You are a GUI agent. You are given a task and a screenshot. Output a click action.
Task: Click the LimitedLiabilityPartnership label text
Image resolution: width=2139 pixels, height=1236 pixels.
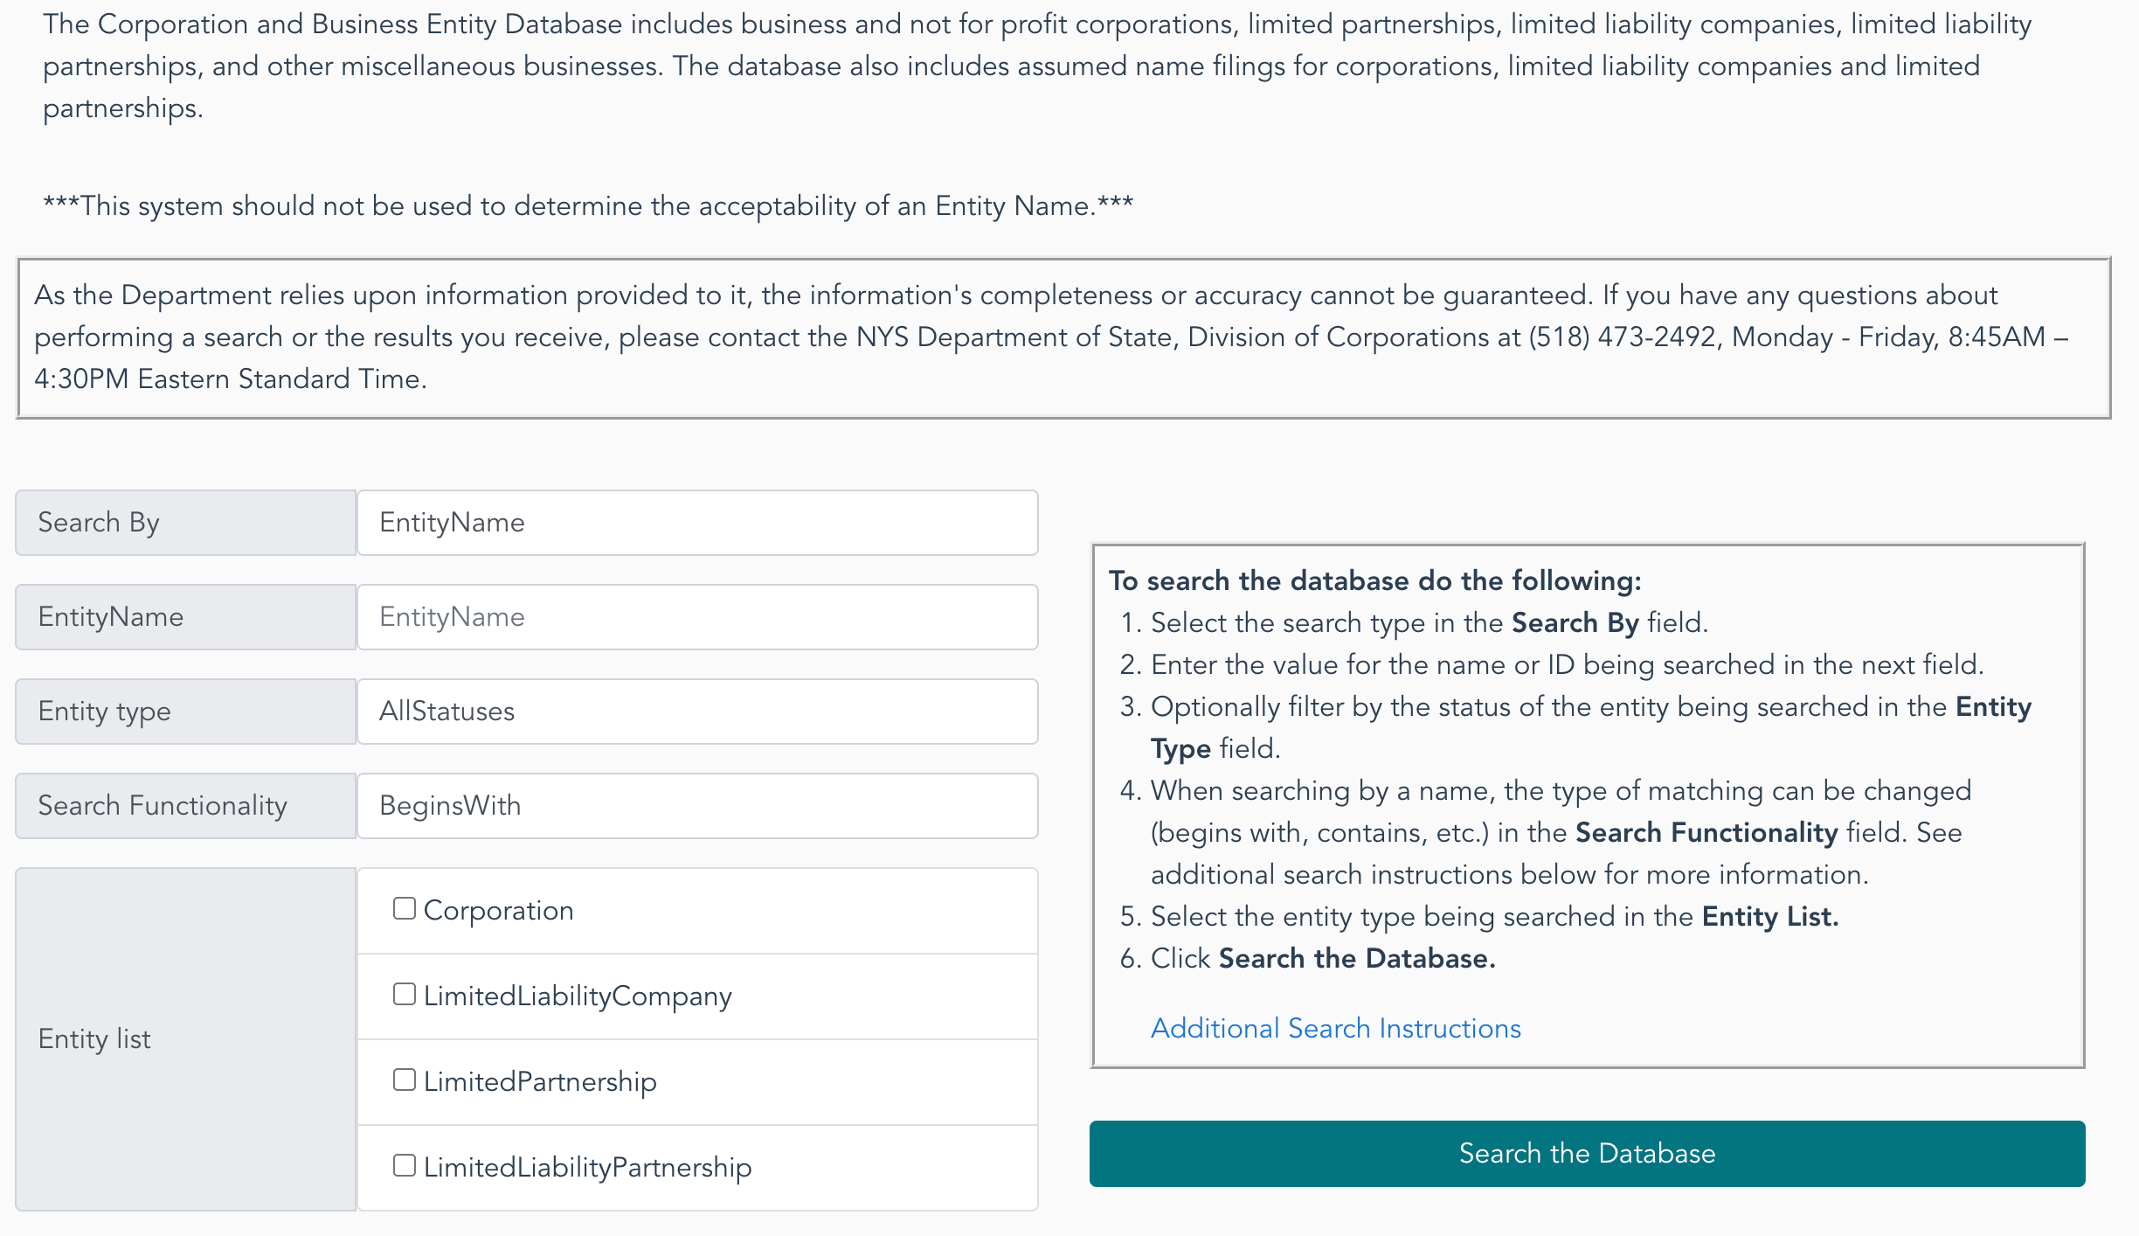(x=587, y=1167)
